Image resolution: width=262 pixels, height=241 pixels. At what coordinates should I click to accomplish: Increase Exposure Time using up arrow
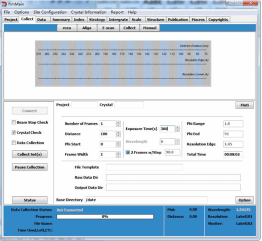click(x=177, y=127)
